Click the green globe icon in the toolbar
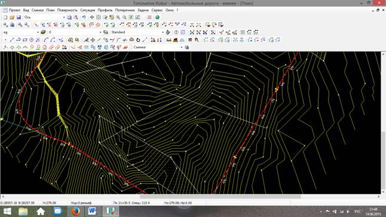The width and height of the screenshot is (386, 217). pos(157,17)
